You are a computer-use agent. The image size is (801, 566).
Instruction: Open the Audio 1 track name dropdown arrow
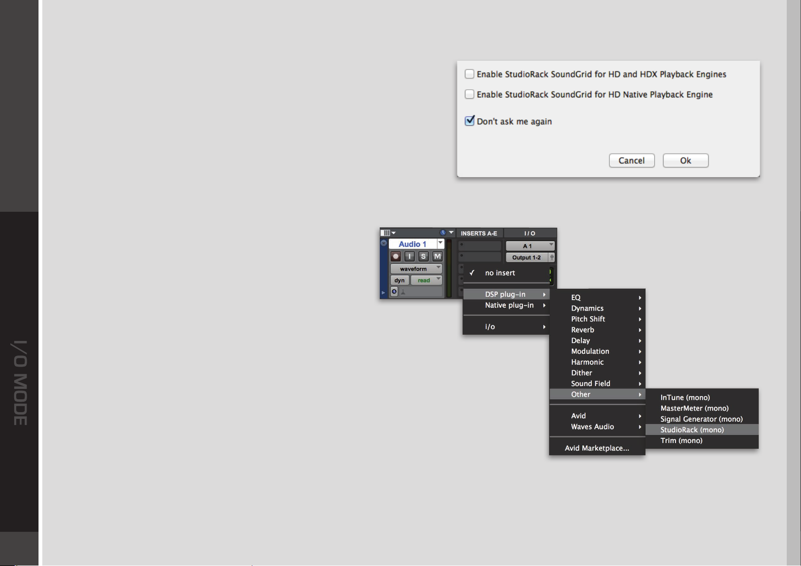pyautogui.click(x=441, y=244)
